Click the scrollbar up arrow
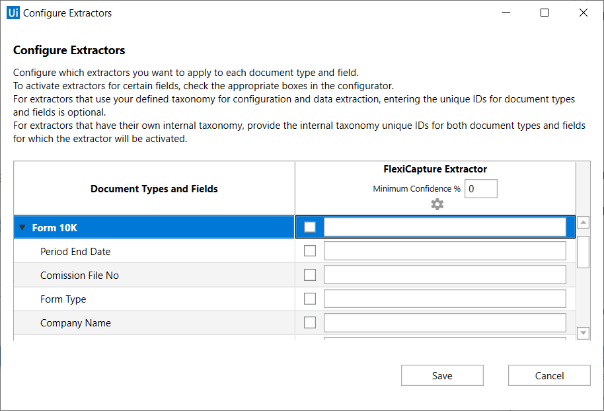 pos(583,223)
